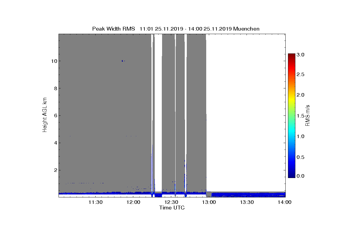Click the blue dot at 10 km height

point(122,61)
